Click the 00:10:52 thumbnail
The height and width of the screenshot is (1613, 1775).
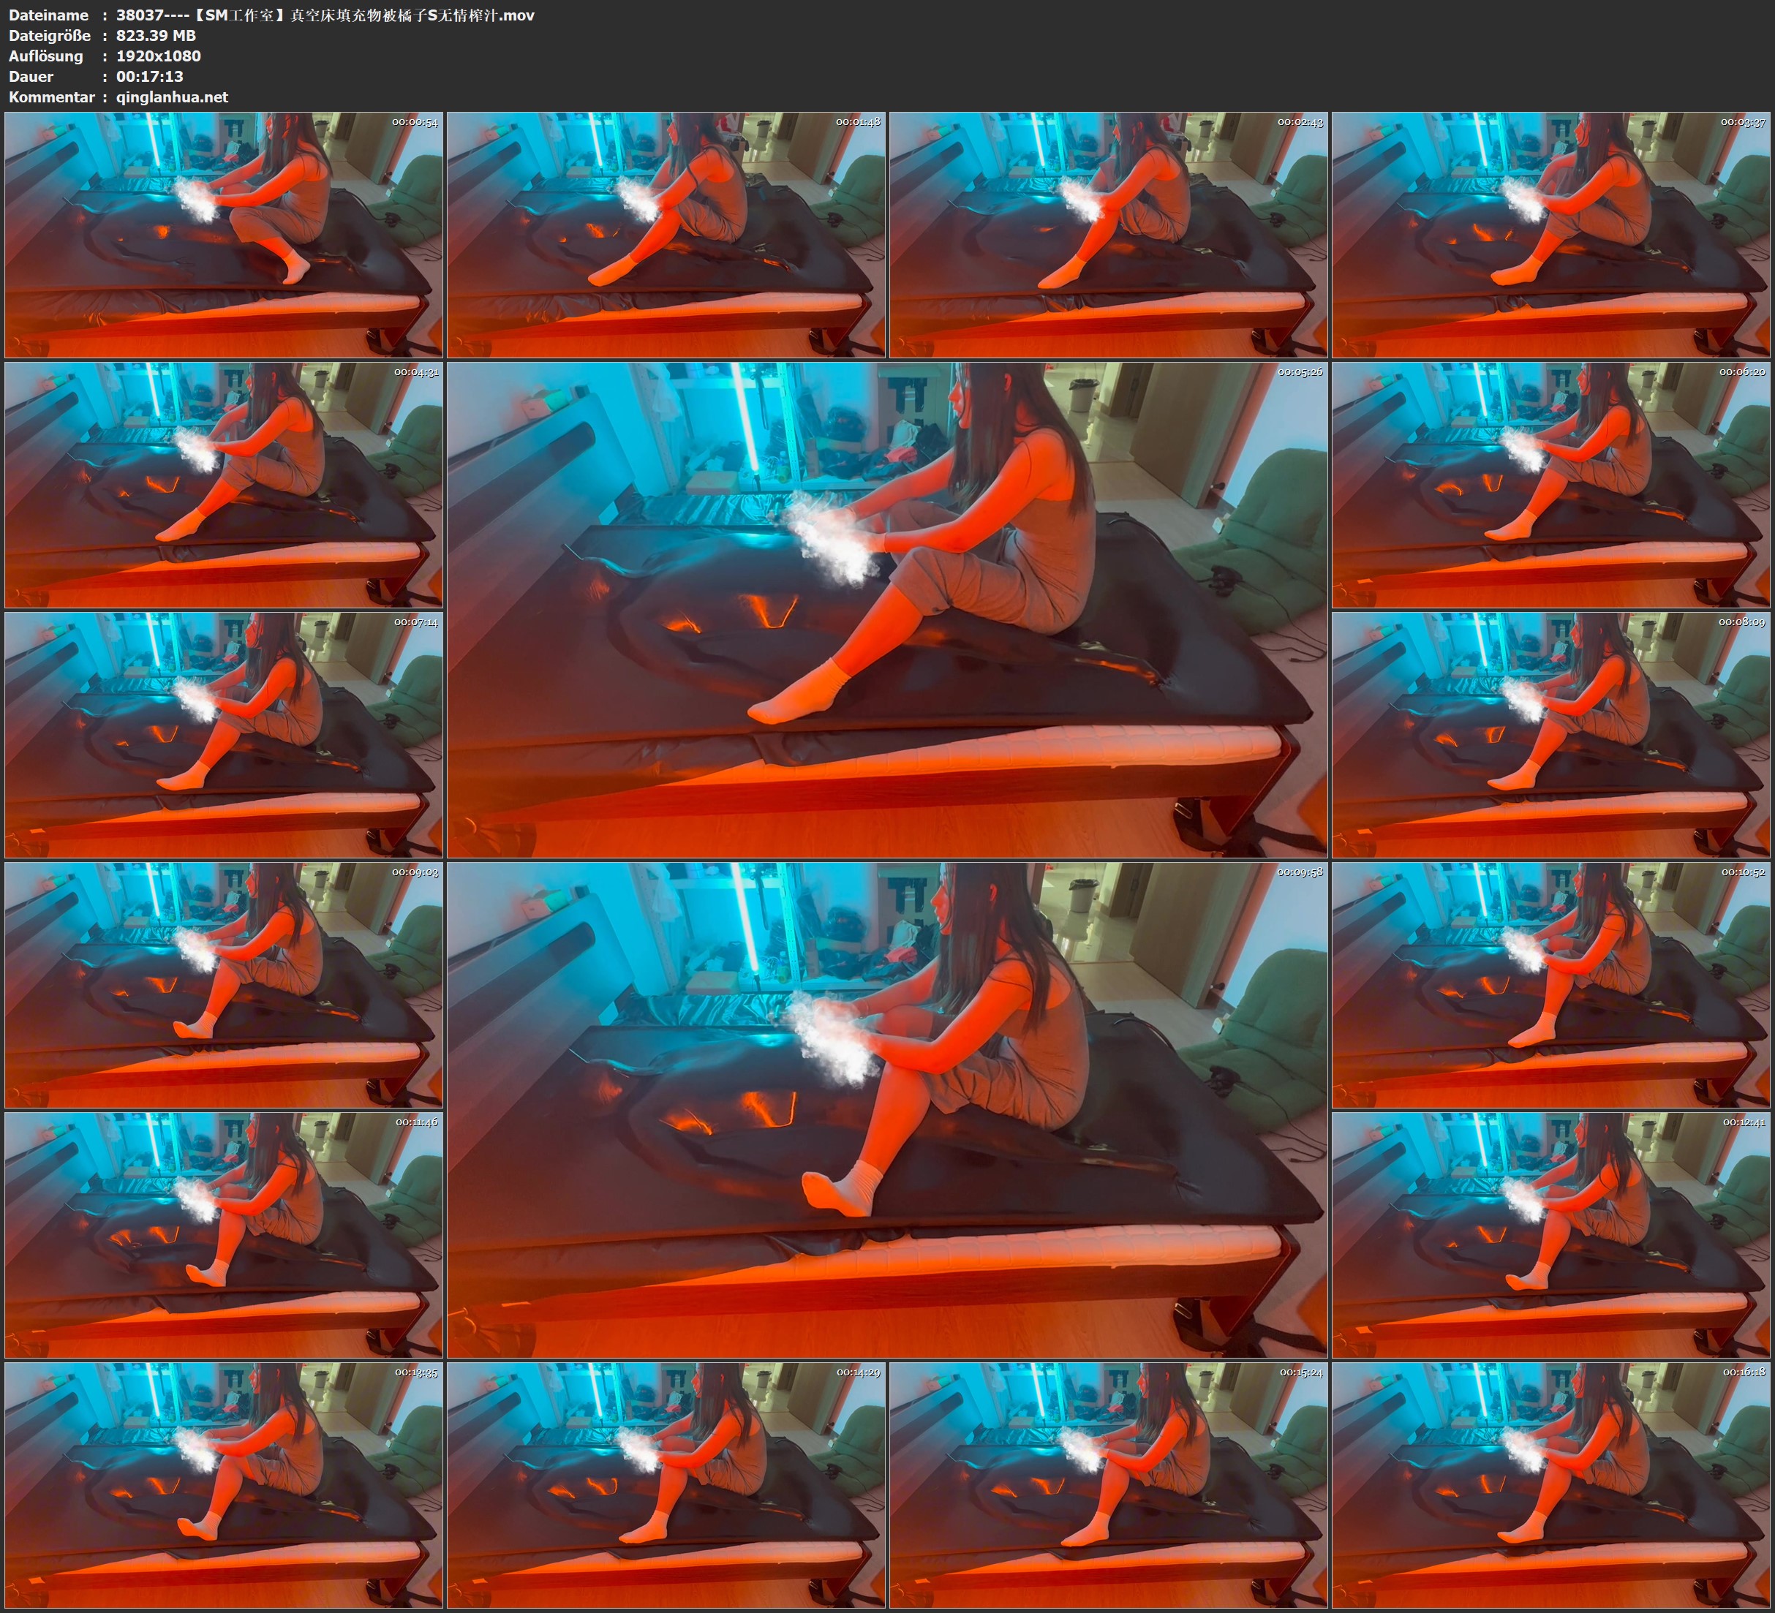click(x=1550, y=984)
